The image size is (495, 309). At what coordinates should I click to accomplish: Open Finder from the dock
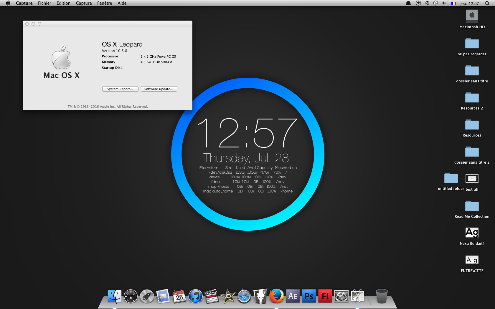pyautogui.click(x=115, y=296)
